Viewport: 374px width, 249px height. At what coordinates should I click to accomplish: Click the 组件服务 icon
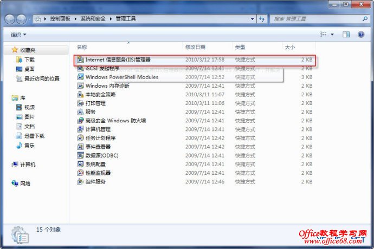pos(81,181)
